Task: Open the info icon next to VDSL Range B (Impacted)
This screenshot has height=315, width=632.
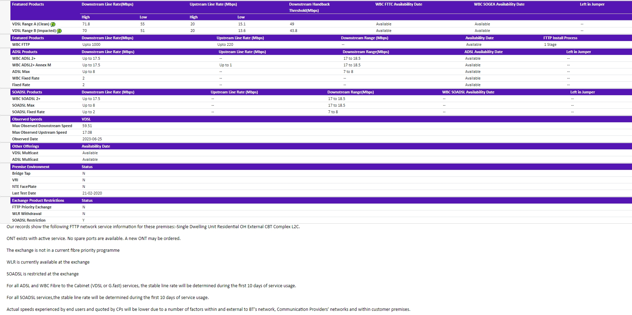Action: pos(59,31)
